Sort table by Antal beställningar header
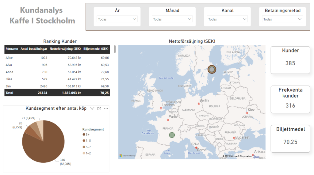Viewport: 314px width, 175px height. (34, 49)
